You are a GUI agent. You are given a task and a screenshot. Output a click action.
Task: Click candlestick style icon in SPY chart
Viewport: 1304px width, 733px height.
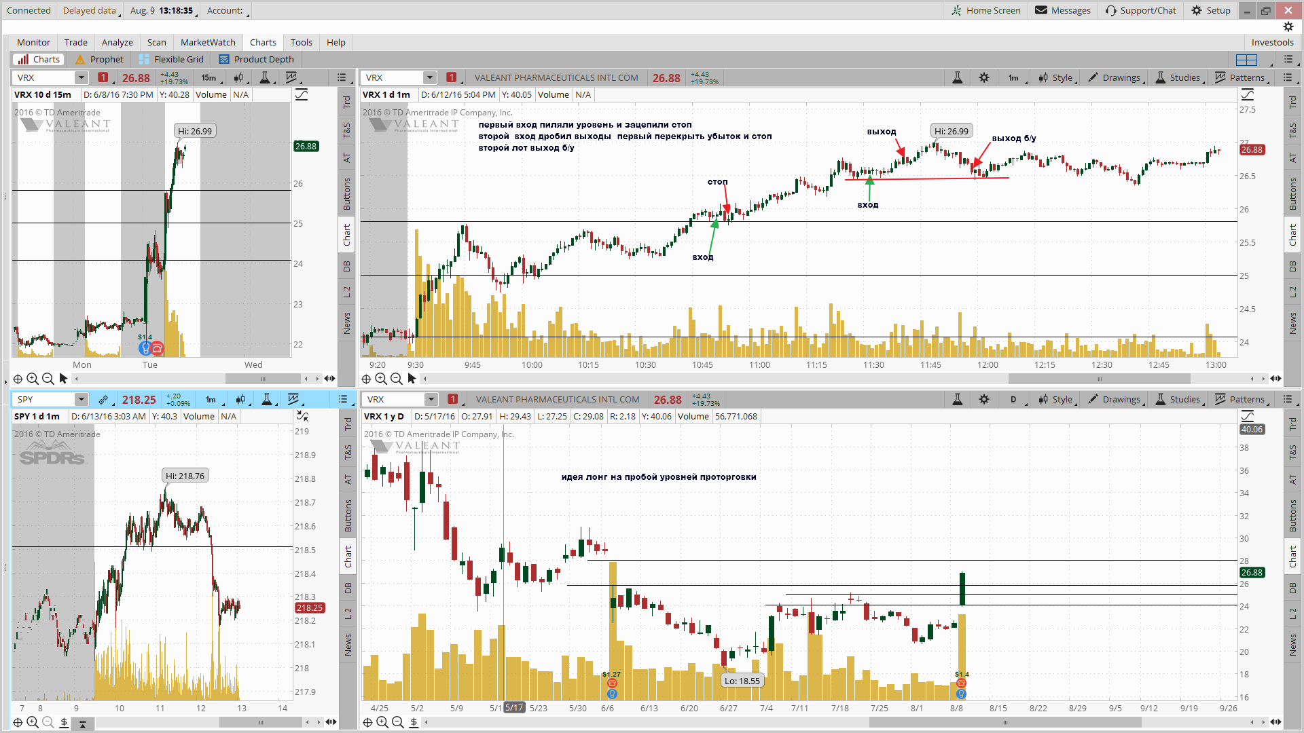[241, 399]
